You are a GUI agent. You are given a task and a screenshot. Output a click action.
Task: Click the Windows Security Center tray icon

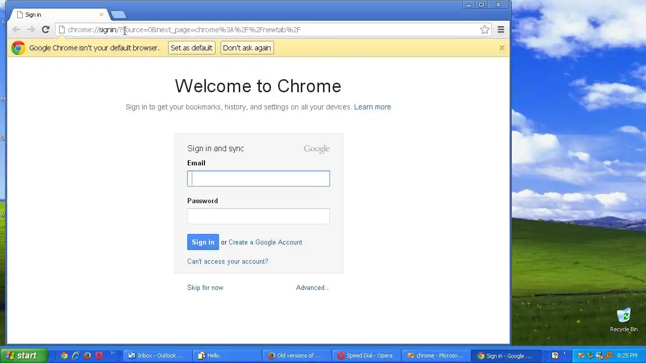pyautogui.click(x=581, y=355)
